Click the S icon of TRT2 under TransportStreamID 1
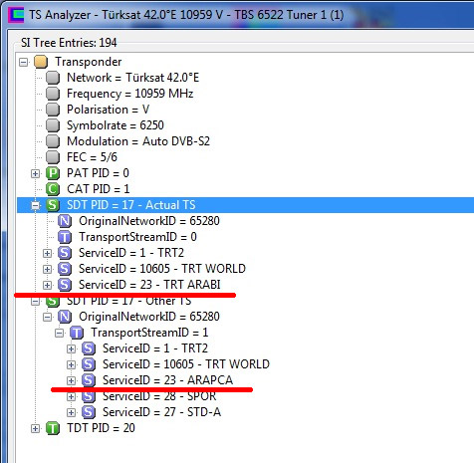This screenshot has height=463, width=474. coord(89,348)
